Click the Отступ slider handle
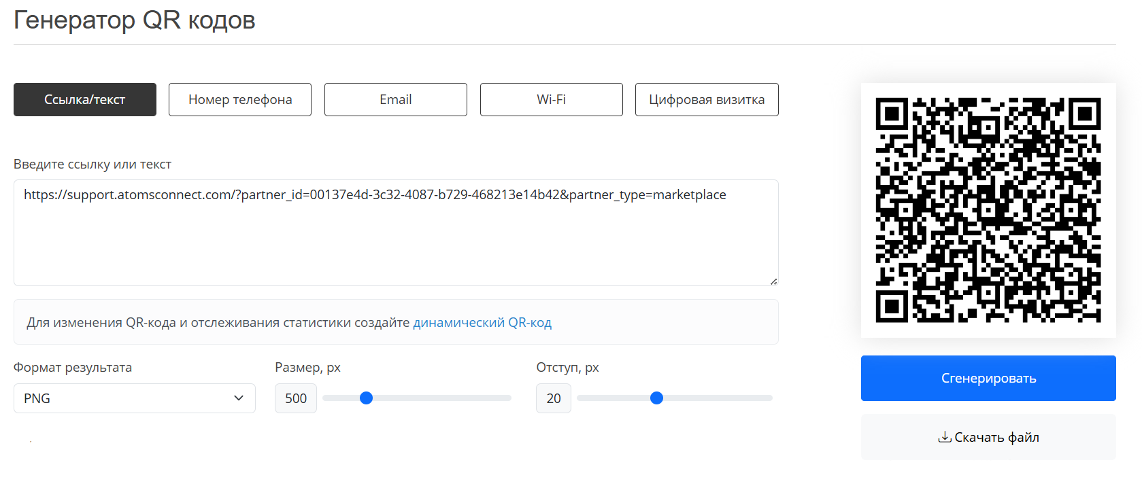Viewport: 1142px width, 488px height. click(656, 398)
